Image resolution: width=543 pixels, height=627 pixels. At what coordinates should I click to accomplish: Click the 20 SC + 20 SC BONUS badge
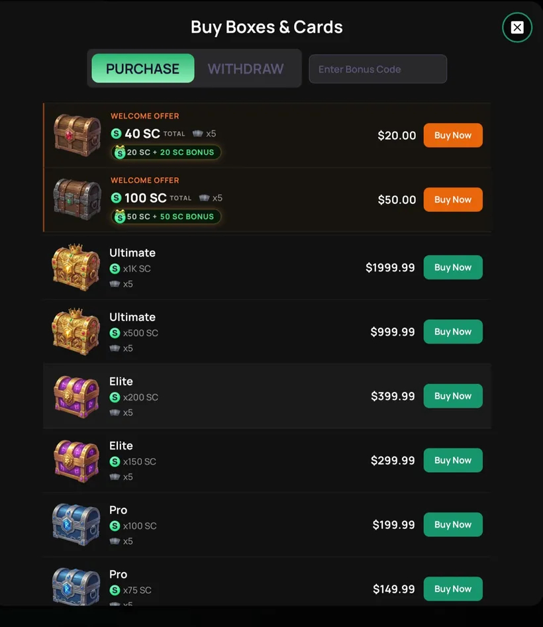(166, 152)
